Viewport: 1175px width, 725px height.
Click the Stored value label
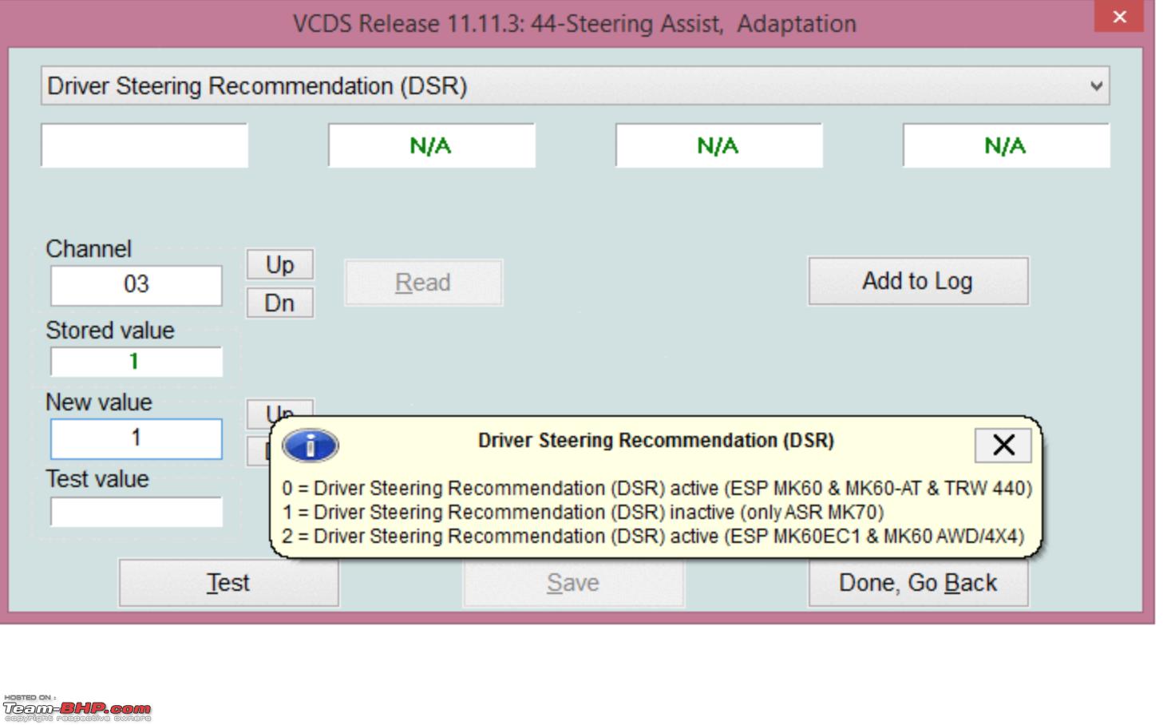pyautogui.click(x=110, y=331)
